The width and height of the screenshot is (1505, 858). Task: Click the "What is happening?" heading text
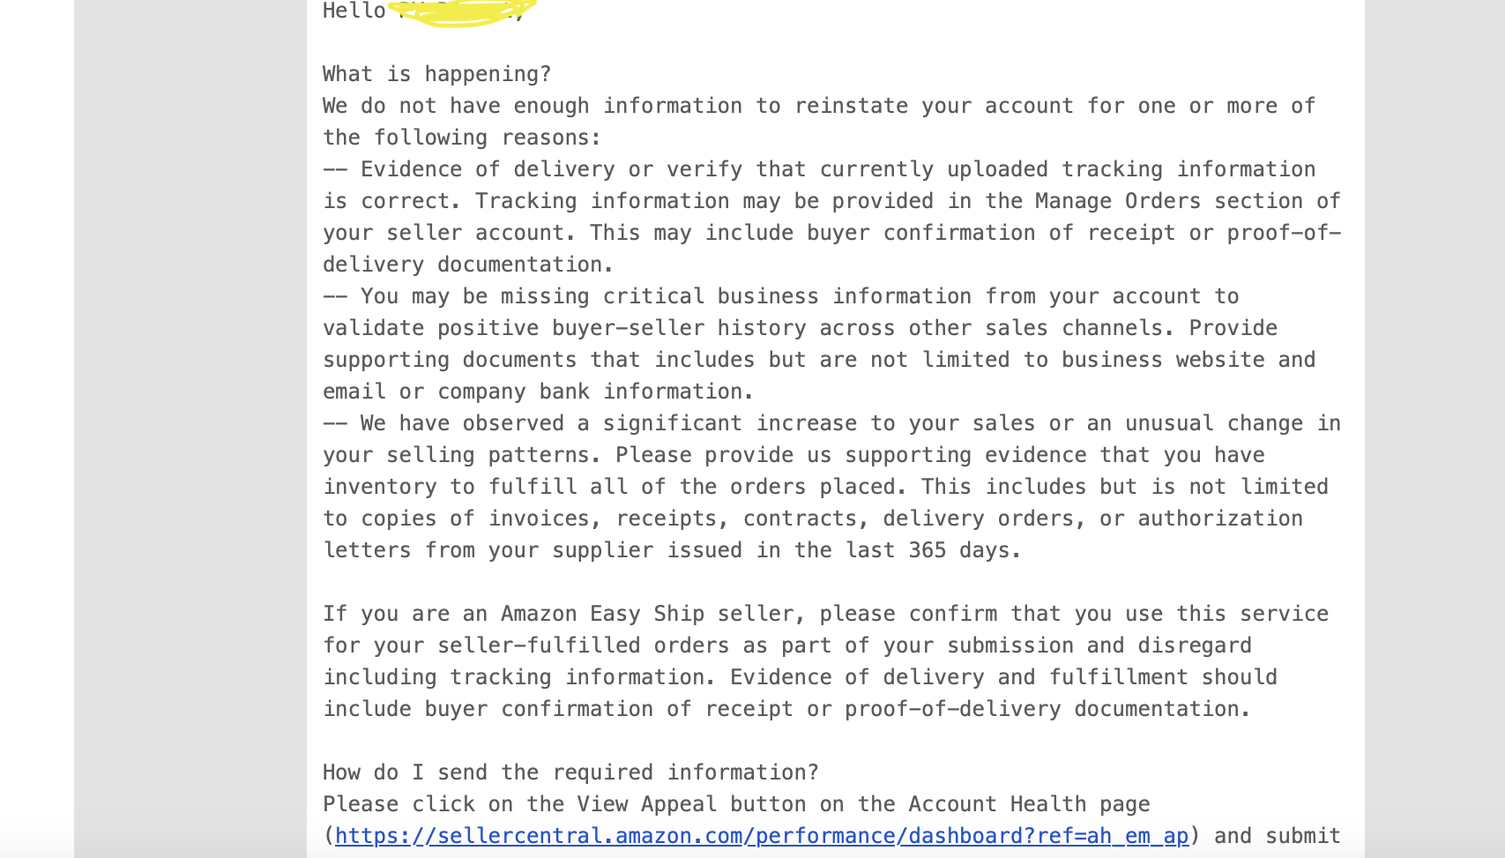point(436,74)
